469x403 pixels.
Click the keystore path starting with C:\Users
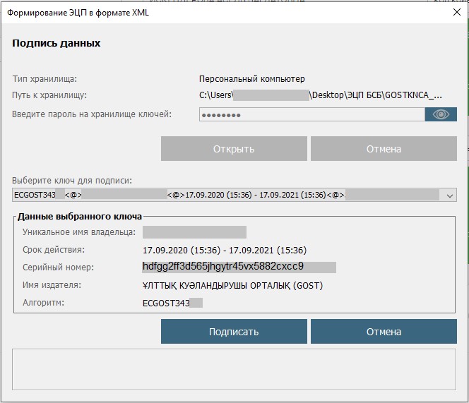pos(321,95)
